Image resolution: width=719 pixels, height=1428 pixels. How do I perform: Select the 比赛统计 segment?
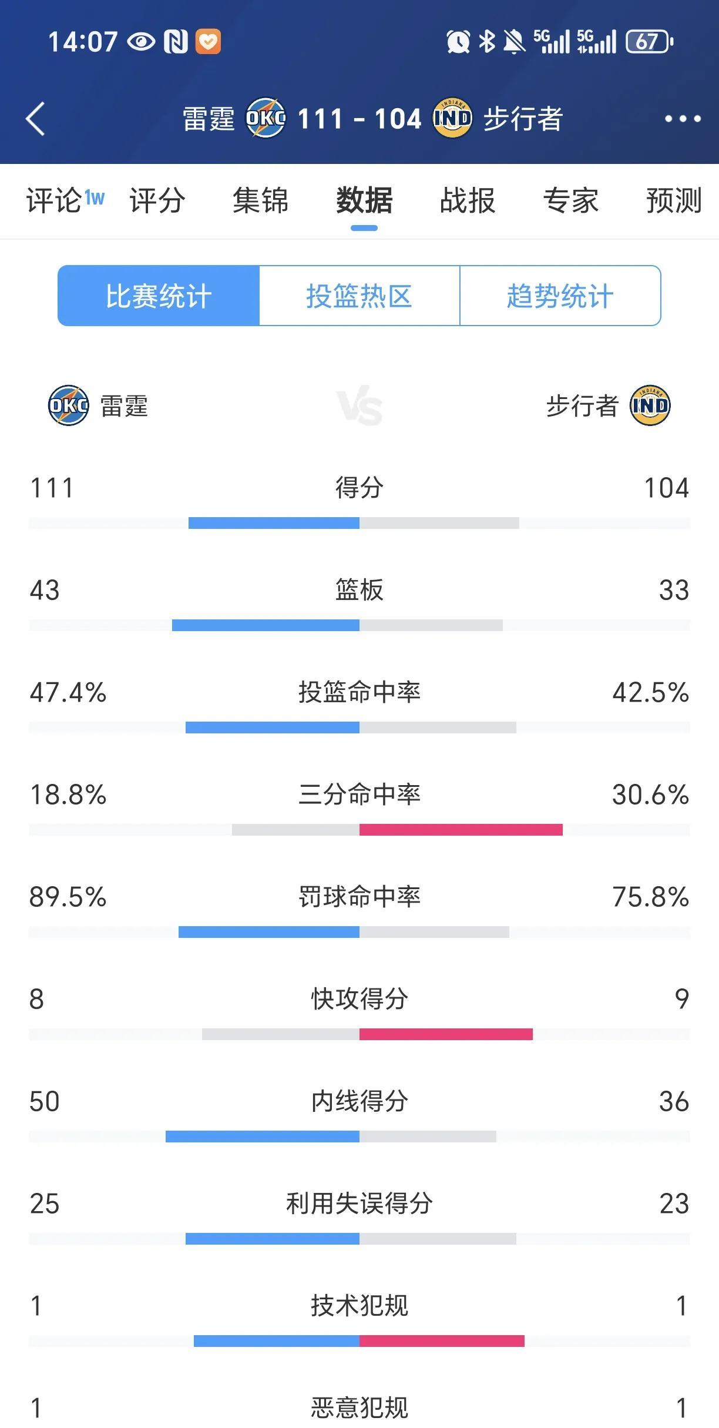(x=159, y=296)
